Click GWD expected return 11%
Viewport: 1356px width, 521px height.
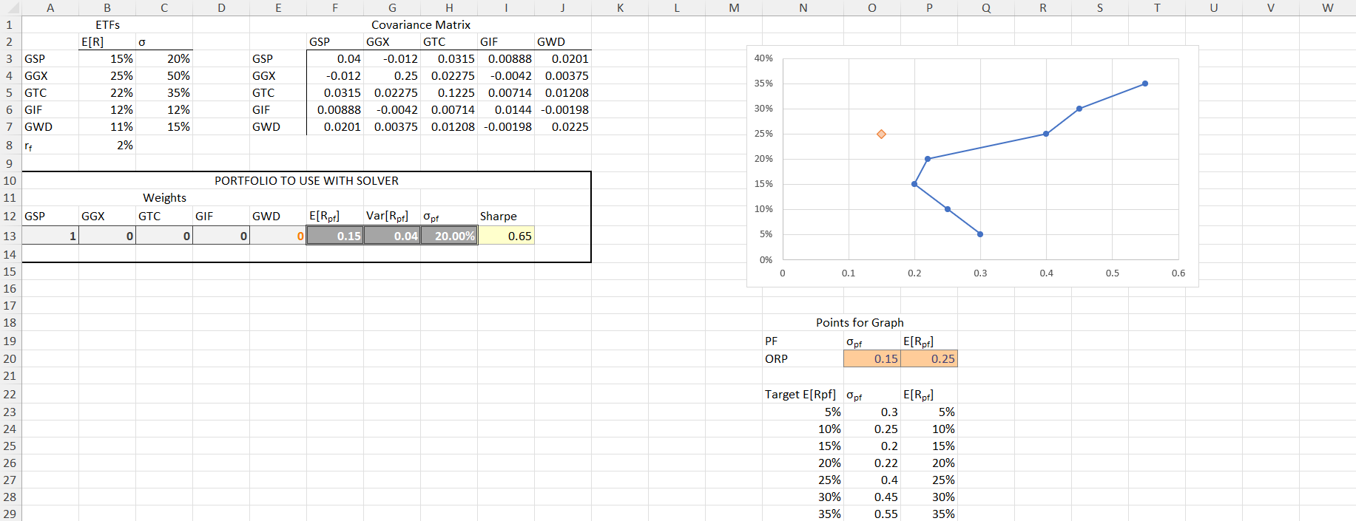click(107, 126)
